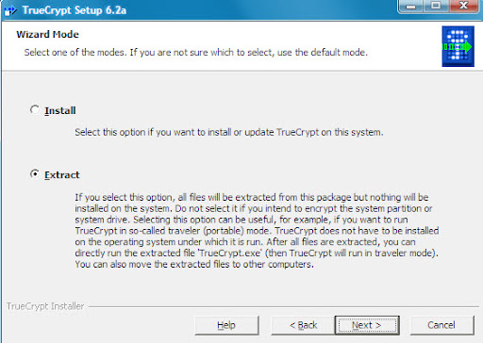Image resolution: width=483 pixels, height=343 pixels.
Task: Proceed with the Next button
Action: pos(367,325)
